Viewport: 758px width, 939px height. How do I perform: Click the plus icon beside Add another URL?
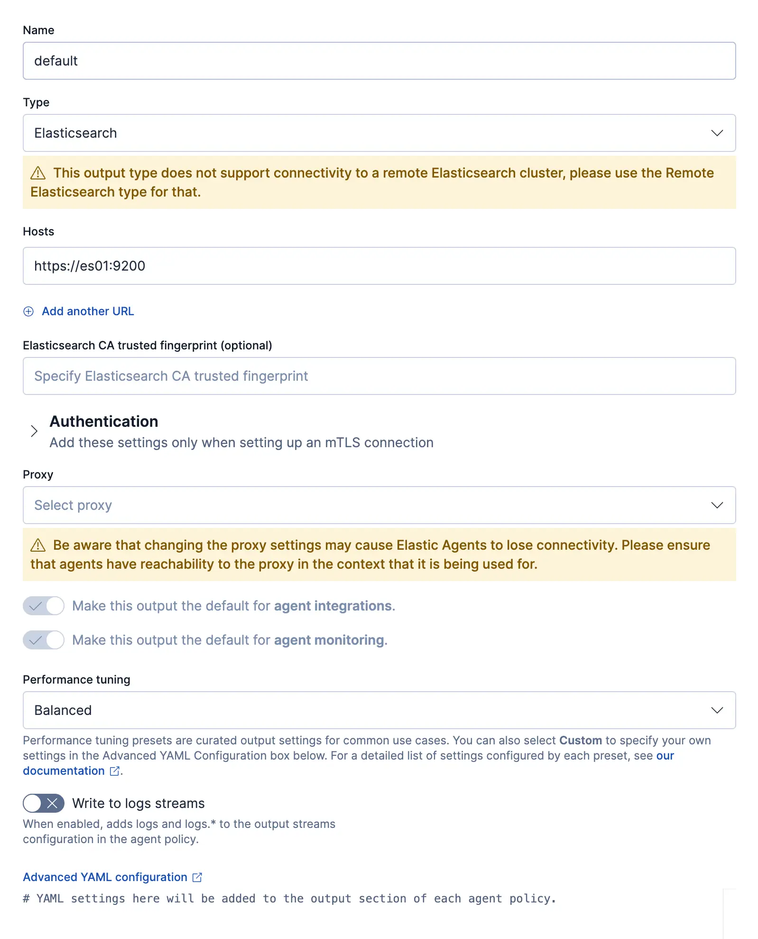coord(28,311)
